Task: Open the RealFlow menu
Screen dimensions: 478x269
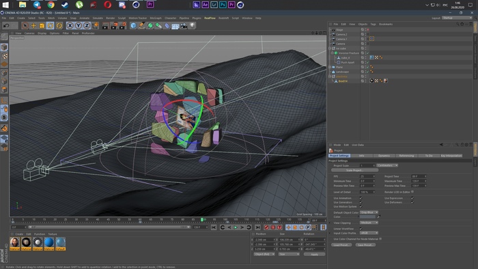Action: click(210, 18)
